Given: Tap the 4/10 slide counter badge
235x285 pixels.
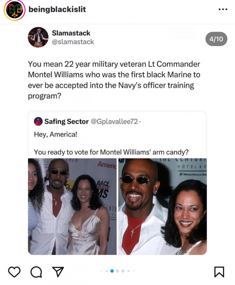Looking at the screenshot, I should [x=216, y=39].
